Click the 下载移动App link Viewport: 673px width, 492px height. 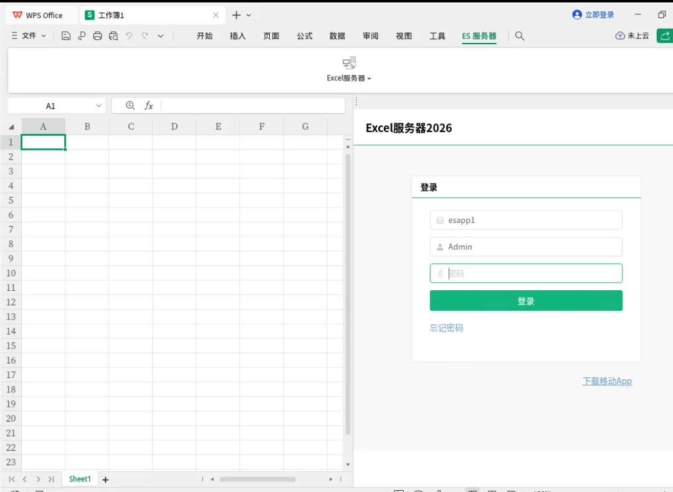[x=607, y=381]
